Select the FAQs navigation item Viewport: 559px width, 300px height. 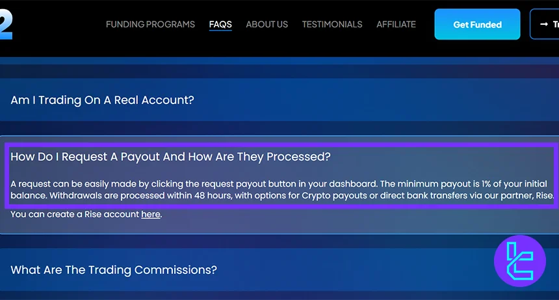click(x=220, y=25)
